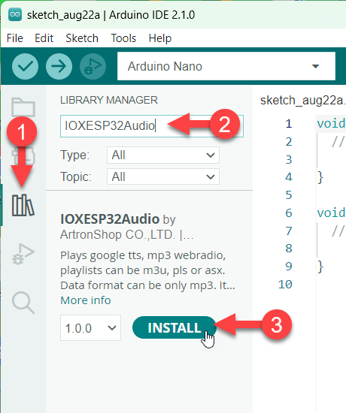Open the Sketch menu
The width and height of the screenshot is (346, 413).
(x=82, y=38)
